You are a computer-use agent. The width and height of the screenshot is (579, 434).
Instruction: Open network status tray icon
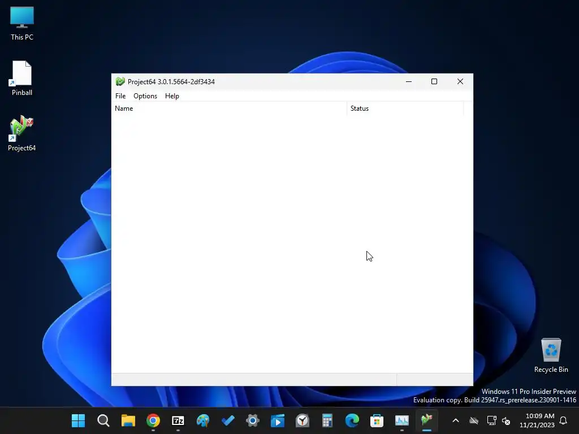[x=491, y=420]
